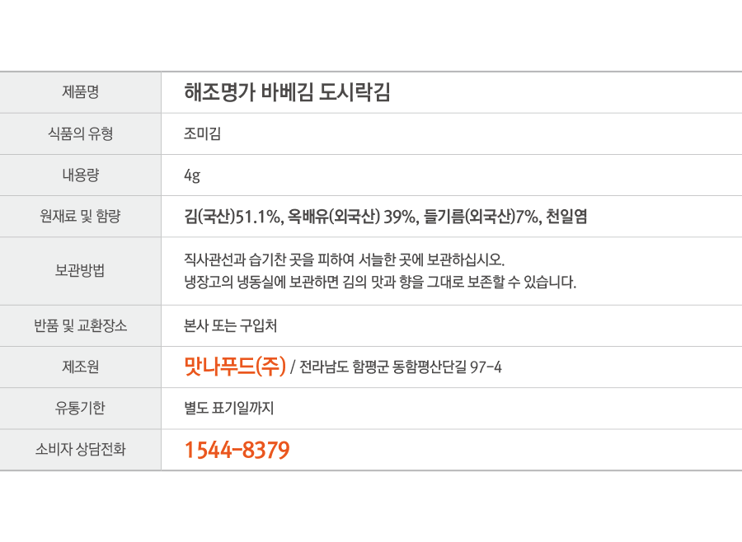Select the line about 냉장고의 냉동실 보관
This screenshot has height=542, width=742.
click(380, 283)
